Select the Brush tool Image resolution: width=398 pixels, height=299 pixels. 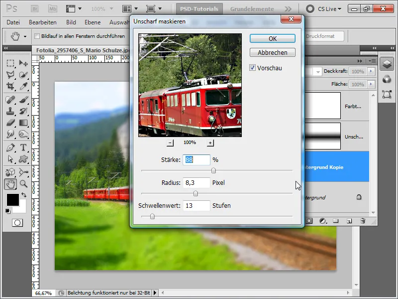point(23,99)
